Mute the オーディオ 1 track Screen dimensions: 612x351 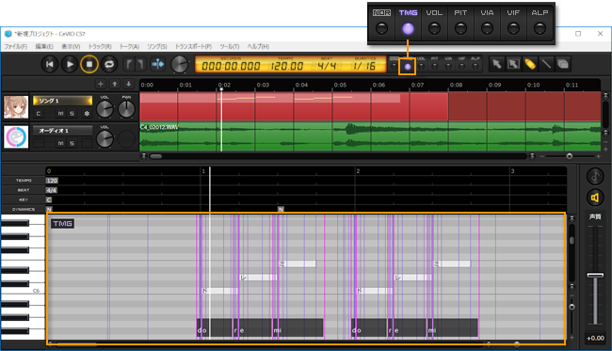click(60, 143)
